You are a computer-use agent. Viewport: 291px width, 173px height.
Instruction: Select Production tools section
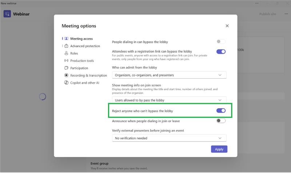coord(82,60)
